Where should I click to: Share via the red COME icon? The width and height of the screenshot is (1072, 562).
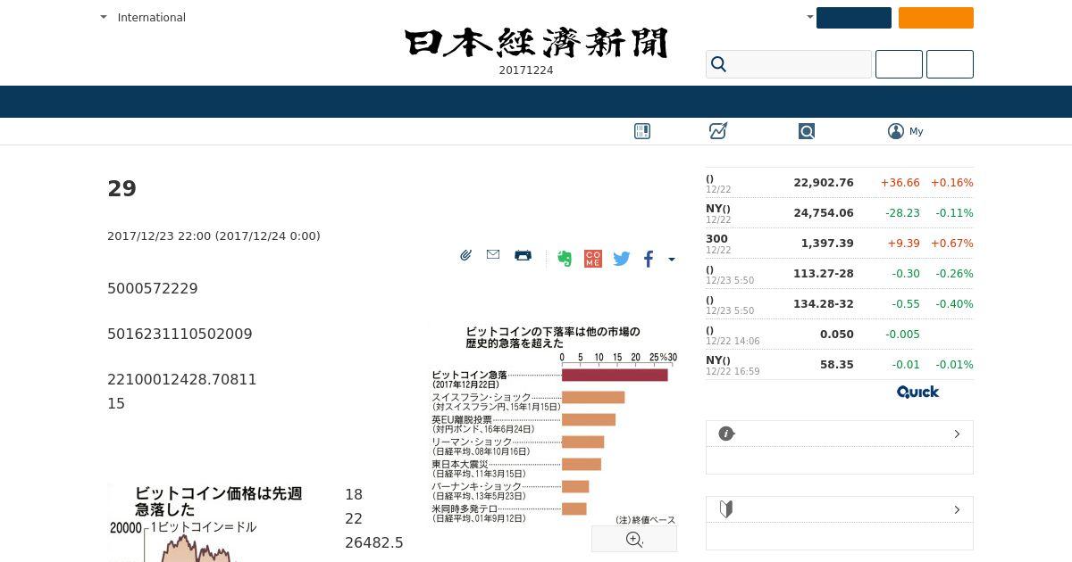point(592,259)
